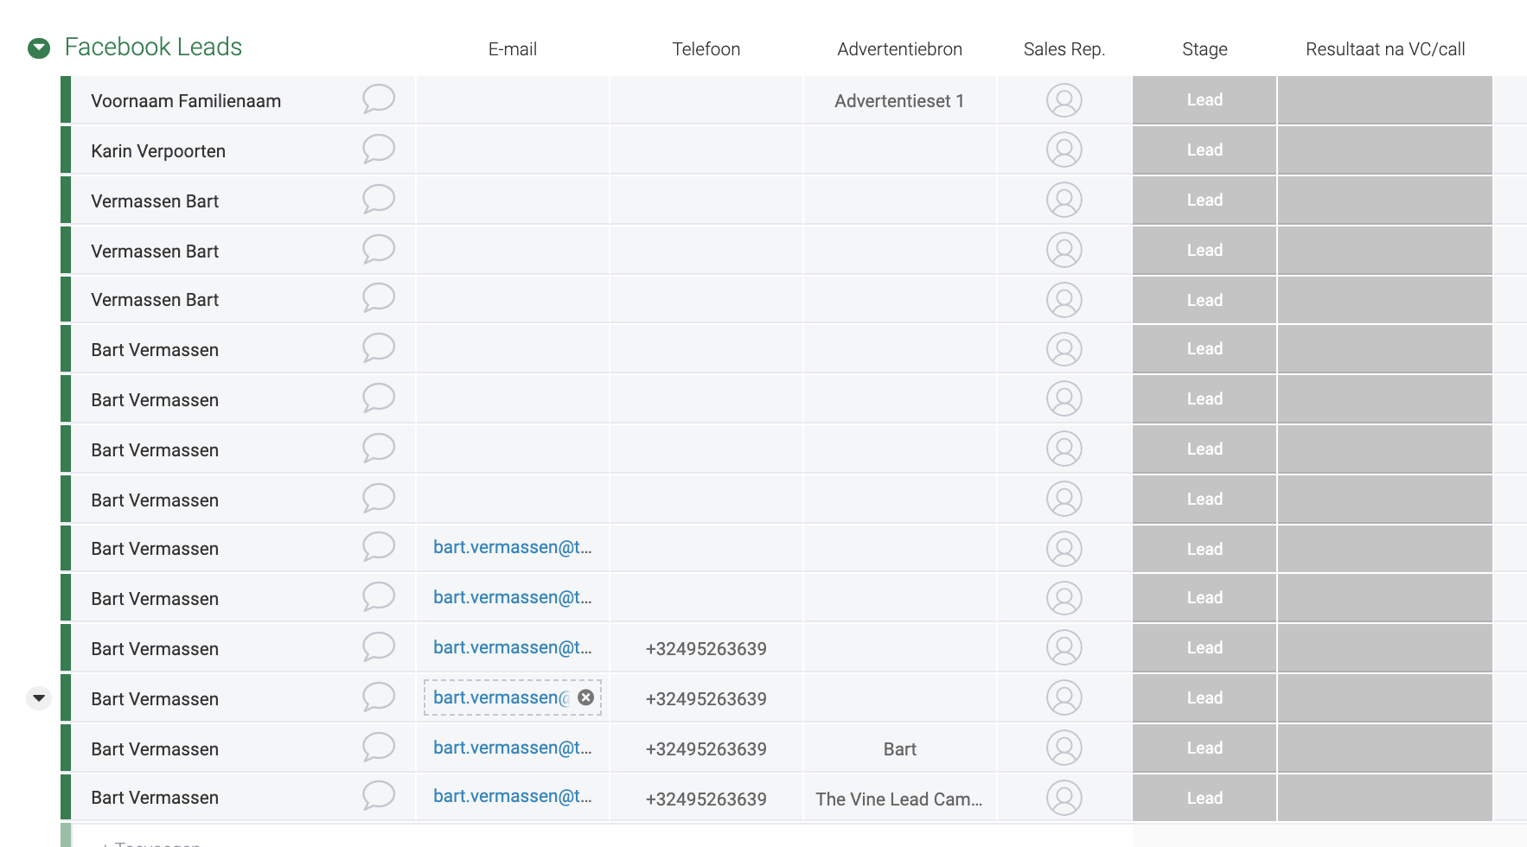The image size is (1527, 847).
Task: Assign sales rep for Voornaam Familienaam row
Action: [1064, 100]
